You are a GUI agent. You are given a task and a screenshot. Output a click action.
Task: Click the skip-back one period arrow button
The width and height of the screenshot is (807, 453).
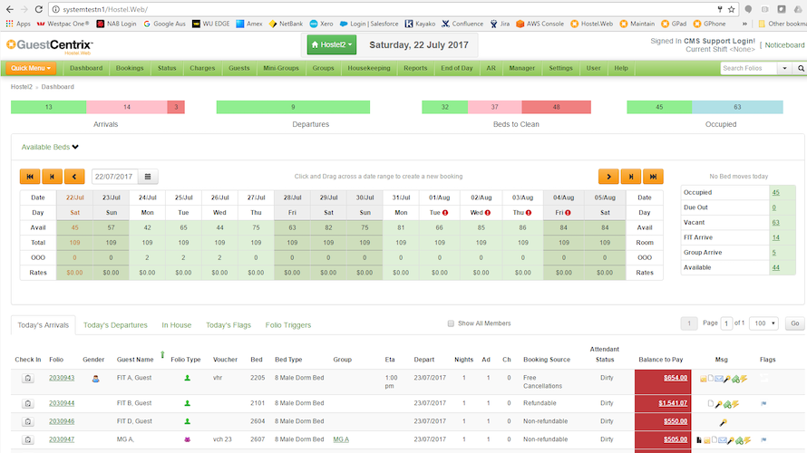click(52, 177)
